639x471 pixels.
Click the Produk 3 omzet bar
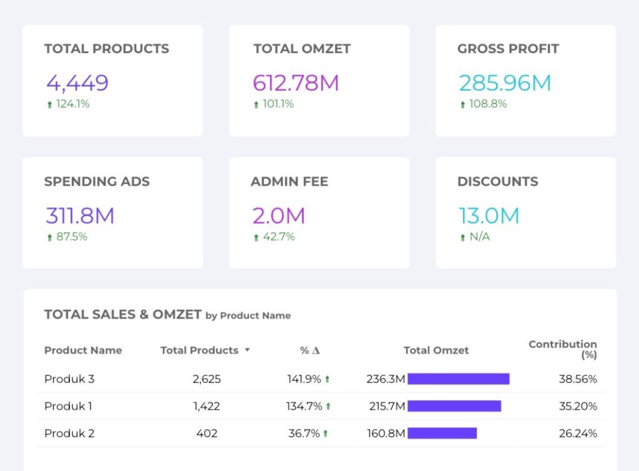click(x=459, y=379)
